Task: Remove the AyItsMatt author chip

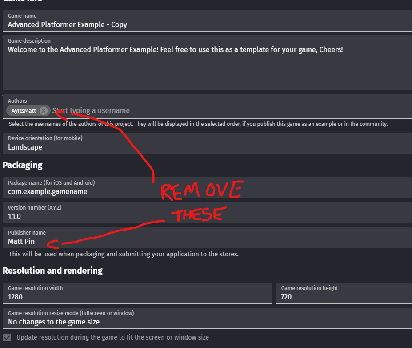Action: 44,111
